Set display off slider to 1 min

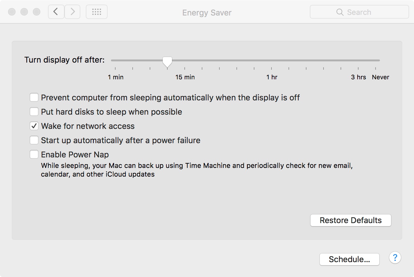[115, 60]
